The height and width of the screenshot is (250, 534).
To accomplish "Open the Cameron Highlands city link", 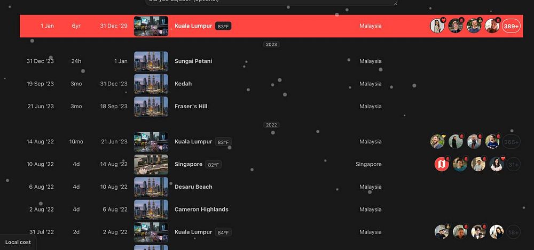I will 202,209.
